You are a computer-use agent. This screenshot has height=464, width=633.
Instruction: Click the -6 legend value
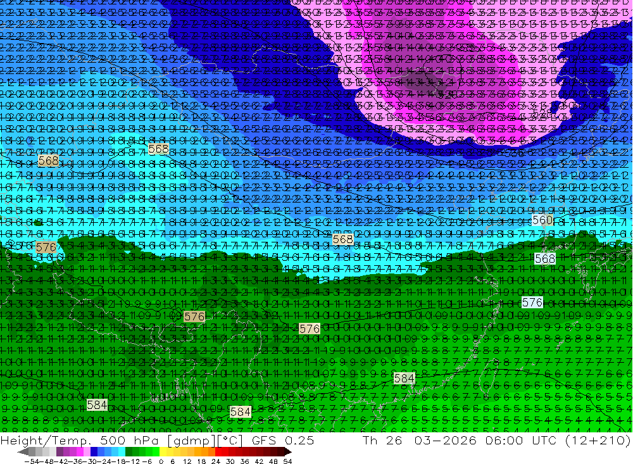coord(147,461)
